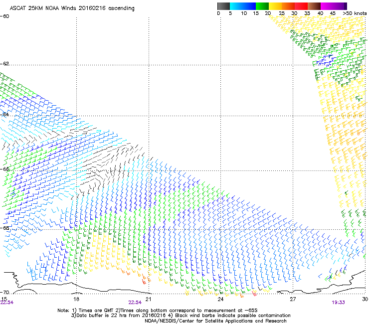Click the latitude label '-68'
This screenshot has width=369, height=324.
pos(4,228)
